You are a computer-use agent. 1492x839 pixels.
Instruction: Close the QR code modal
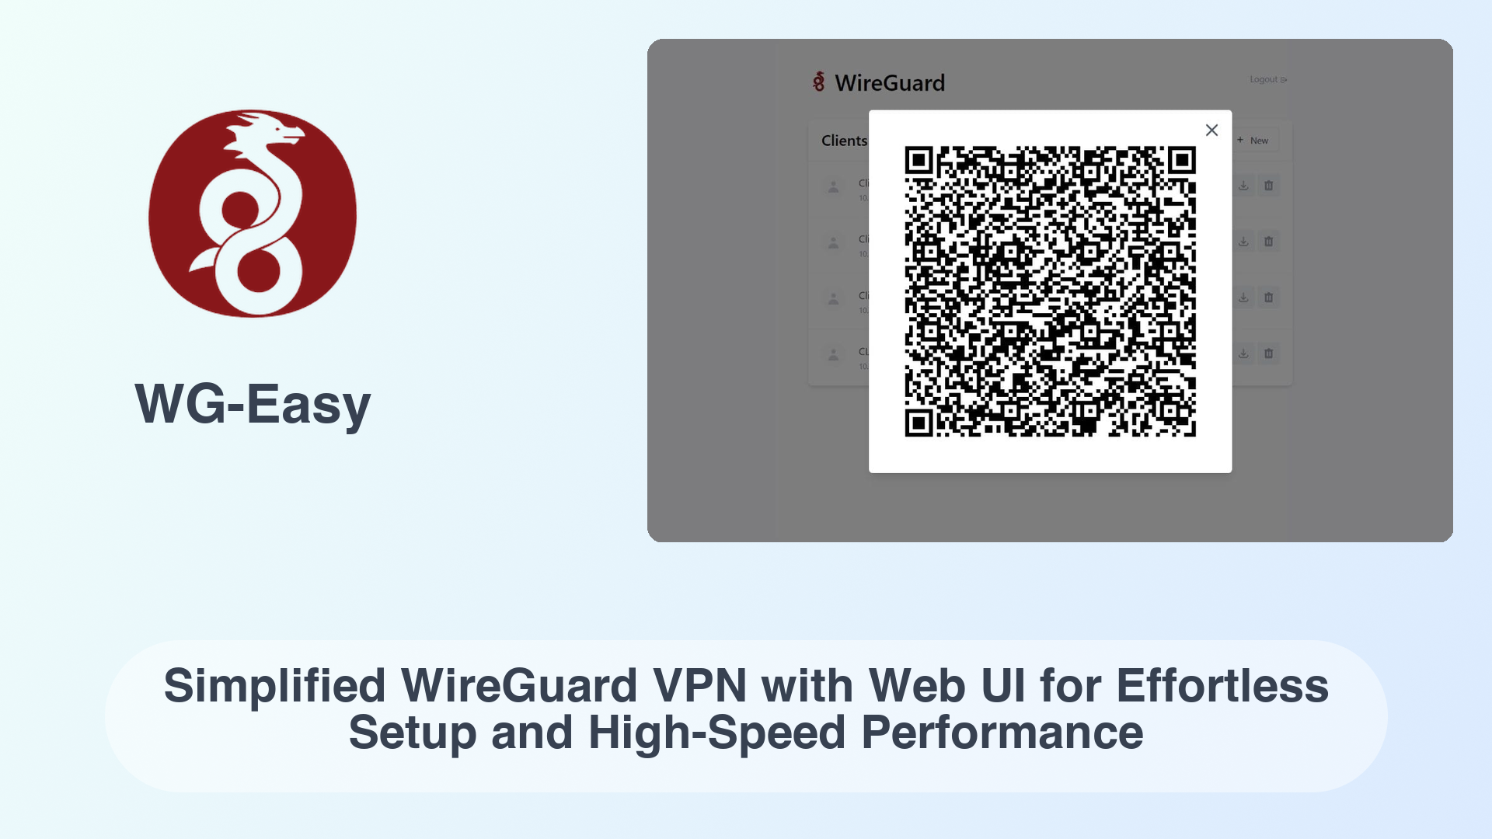(x=1211, y=130)
